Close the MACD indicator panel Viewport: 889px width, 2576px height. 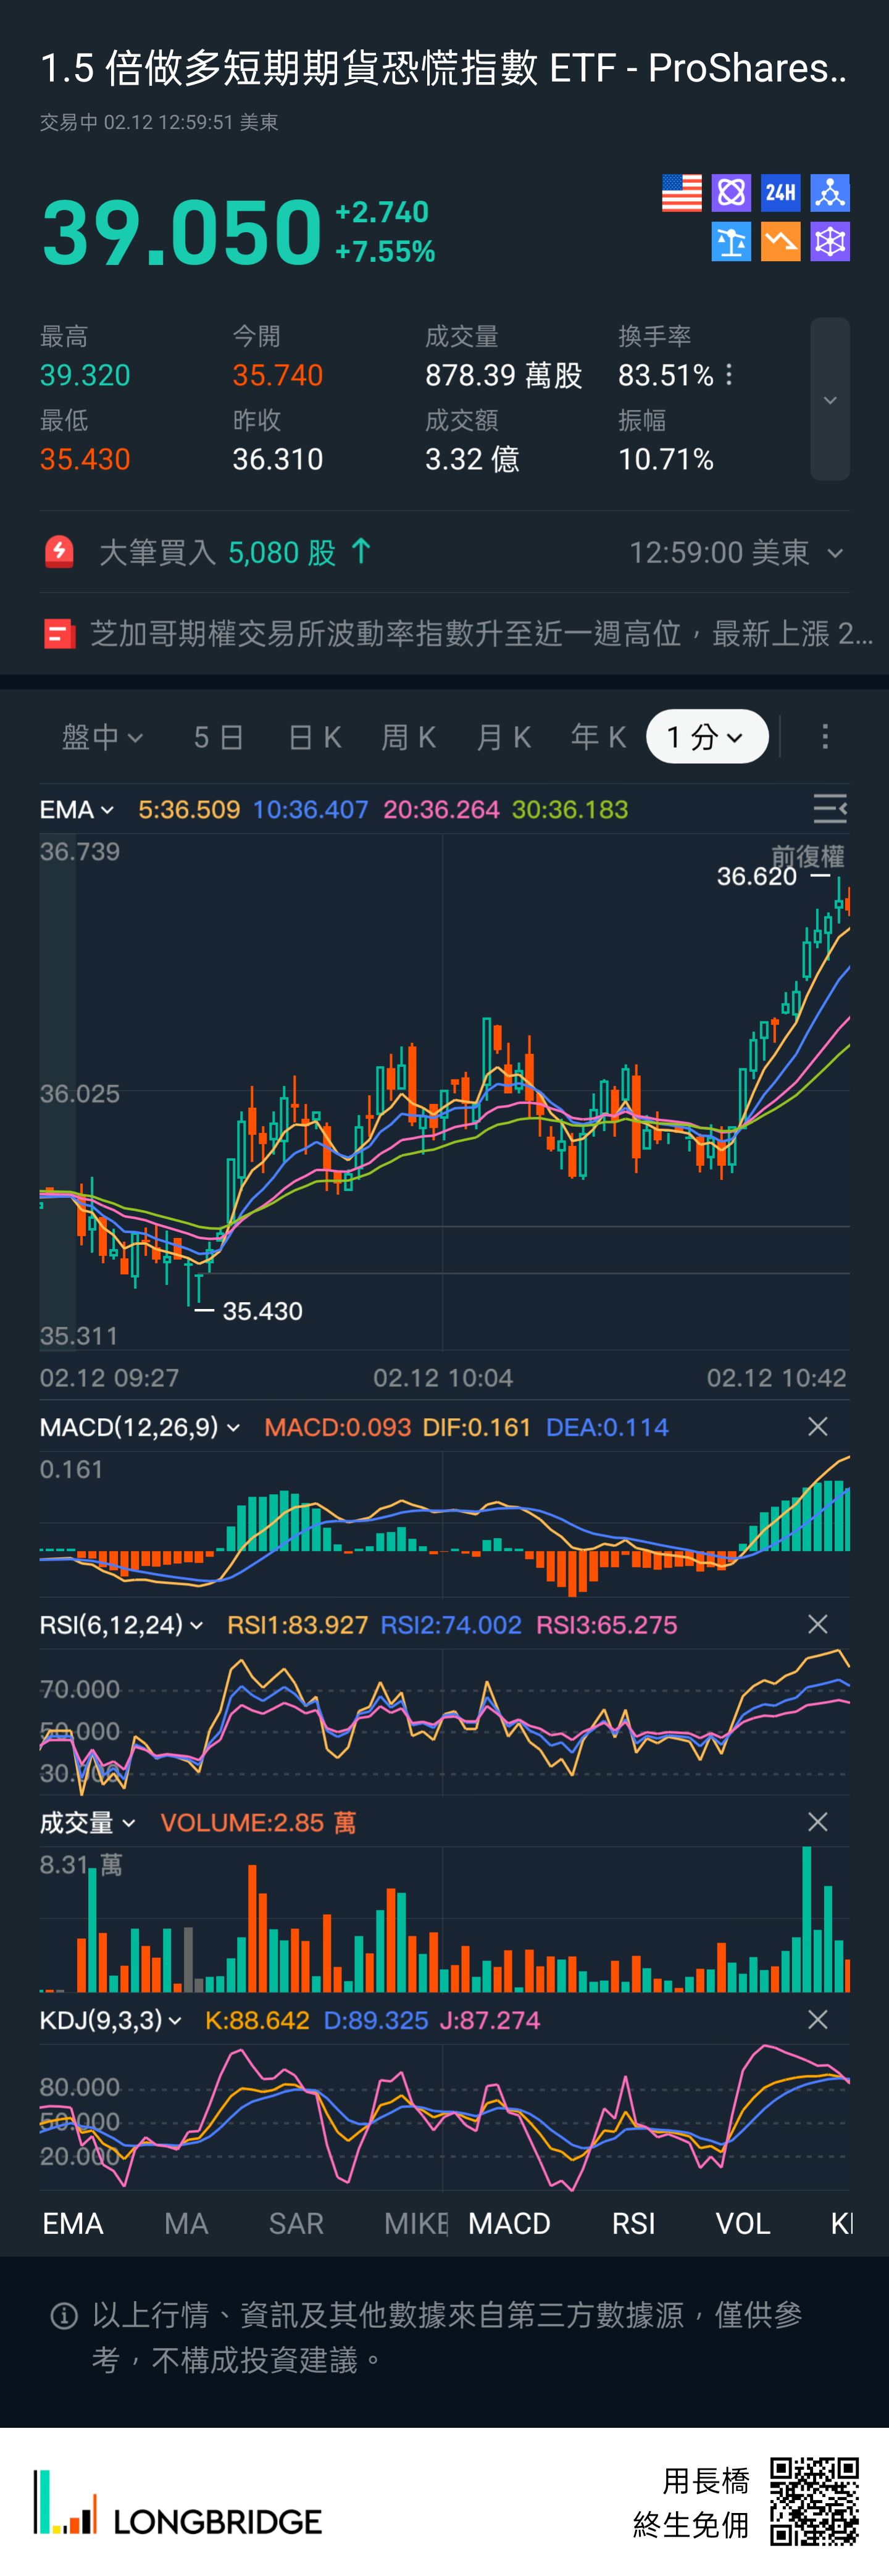817,1427
